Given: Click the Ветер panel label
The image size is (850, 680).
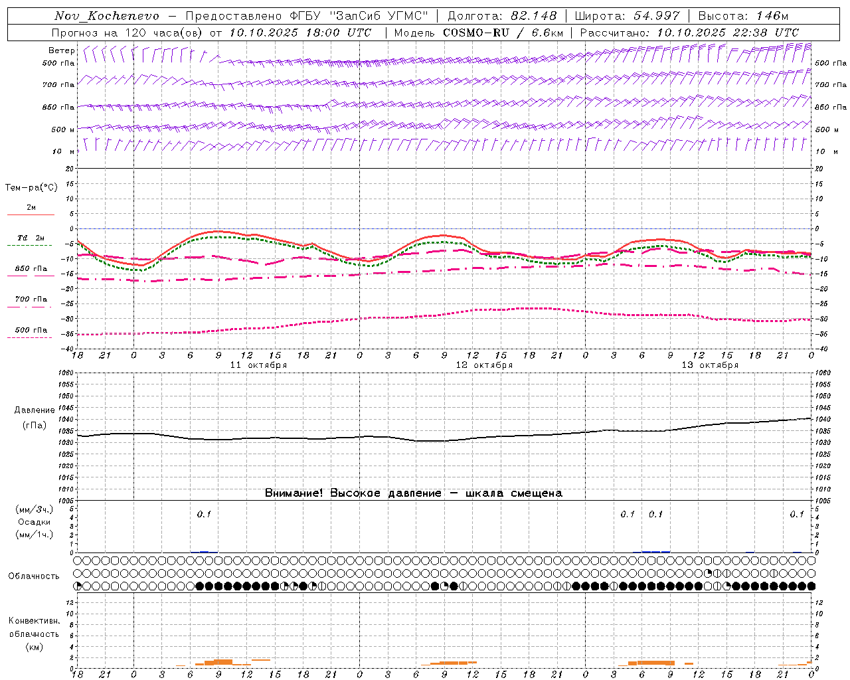Looking at the screenshot, I should pyautogui.click(x=61, y=50).
